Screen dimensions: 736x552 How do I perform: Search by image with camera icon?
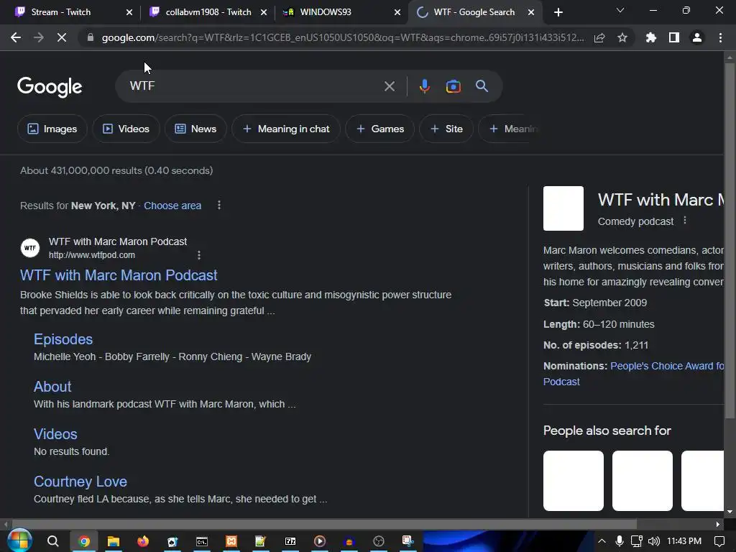[453, 86]
